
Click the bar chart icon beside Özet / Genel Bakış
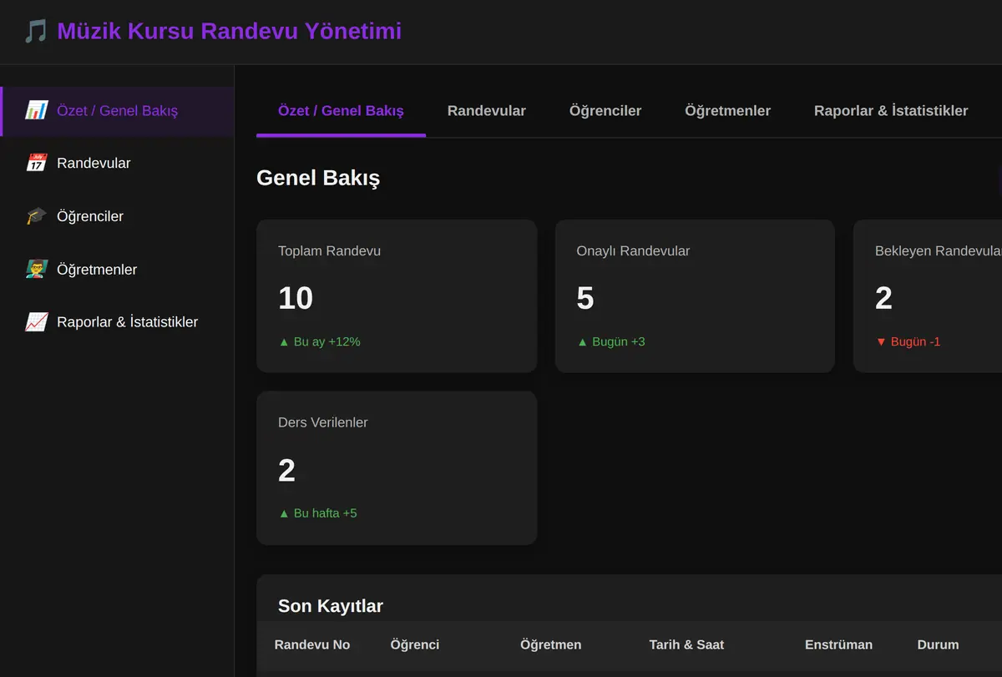click(36, 110)
